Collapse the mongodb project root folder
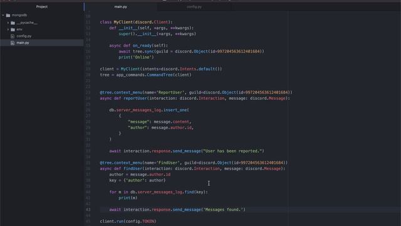 pos(3,15)
